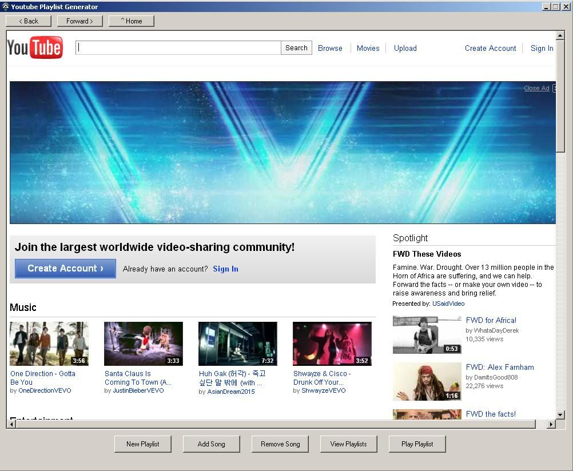The image size is (573, 471).
Task: Click the vertical scrollbar down arrow
Action: (x=560, y=415)
